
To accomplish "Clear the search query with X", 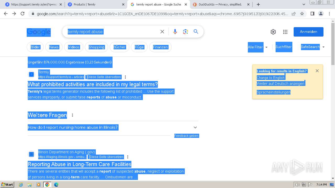I will click(x=162, y=32).
